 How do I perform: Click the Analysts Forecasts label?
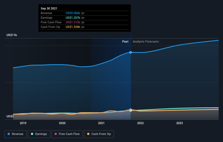pyautogui.click(x=146, y=41)
